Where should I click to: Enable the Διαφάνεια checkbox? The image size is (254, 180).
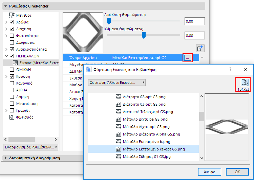[x=12, y=42]
